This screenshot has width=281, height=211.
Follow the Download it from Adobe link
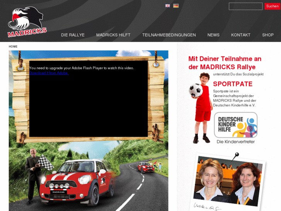pos(49,73)
